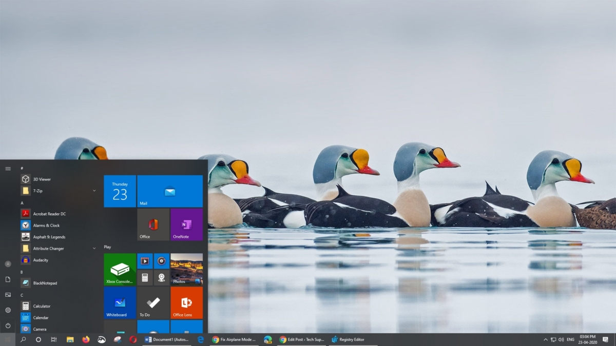Expand the Start menu hamburger navigation
The height and width of the screenshot is (346, 616).
click(8, 168)
